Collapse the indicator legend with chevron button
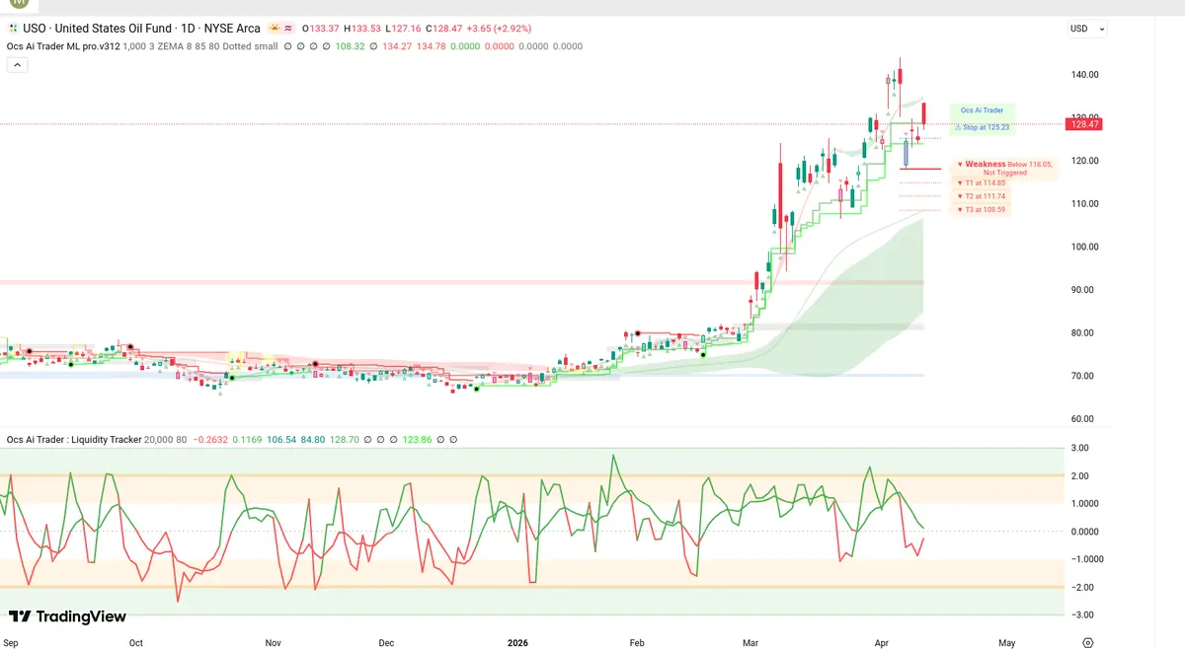The height and width of the screenshot is (649, 1185). [x=17, y=64]
